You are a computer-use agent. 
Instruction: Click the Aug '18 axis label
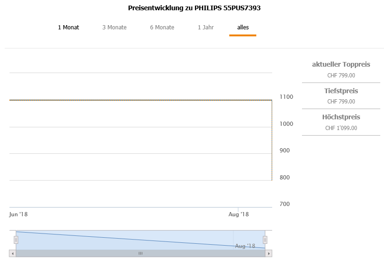(x=239, y=214)
